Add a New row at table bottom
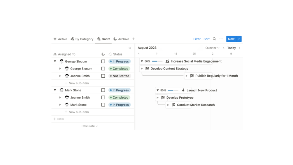Viewport: 293px width, 165px height. [x=59, y=119]
